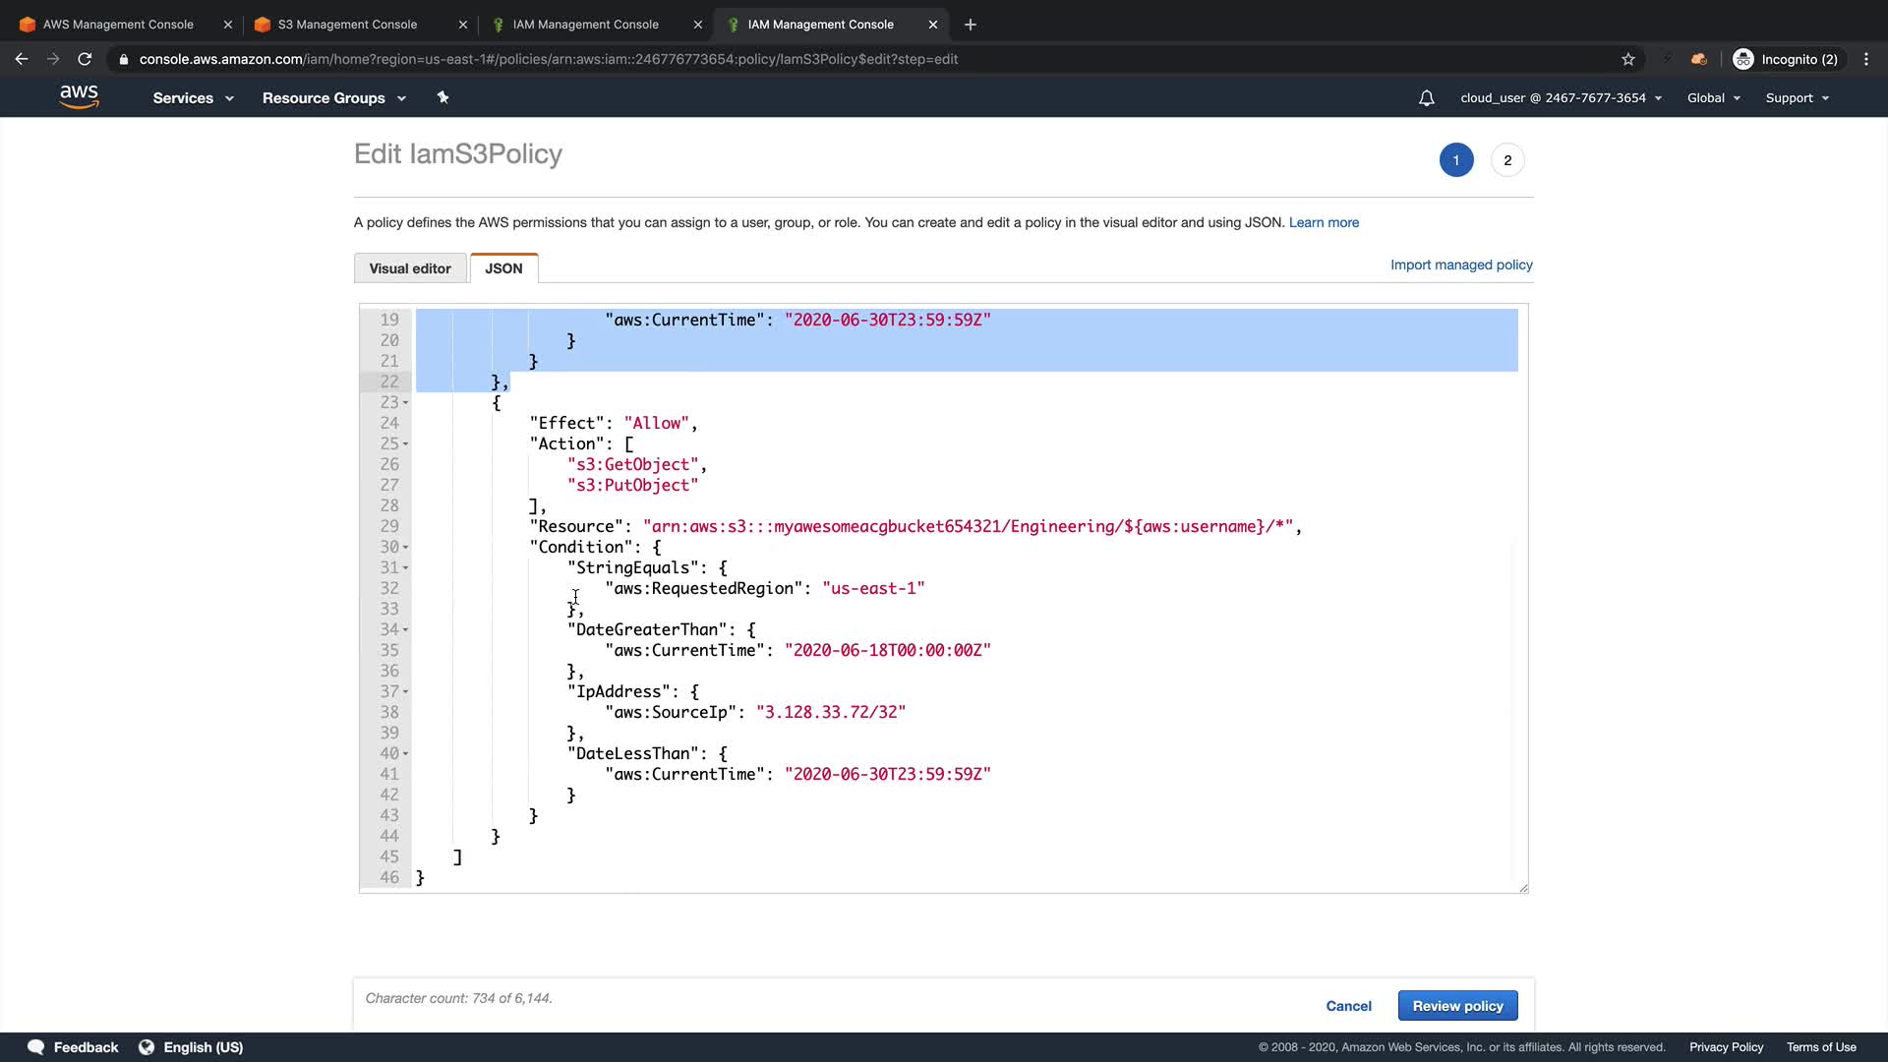The width and height of the screenshot is (1888, 1062).
Task: Open the Import managed policy link
Action: coord(1461,265)
